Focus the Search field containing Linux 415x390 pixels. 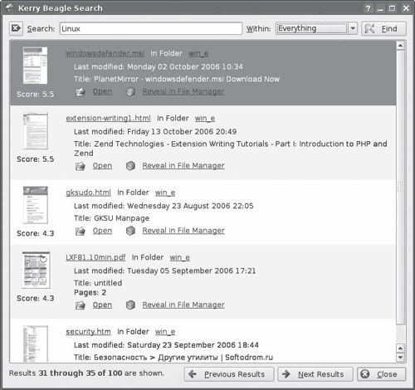151,28
